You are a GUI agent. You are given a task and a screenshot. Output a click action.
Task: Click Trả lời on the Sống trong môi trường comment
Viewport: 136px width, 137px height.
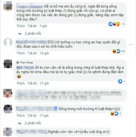[32, 116]
